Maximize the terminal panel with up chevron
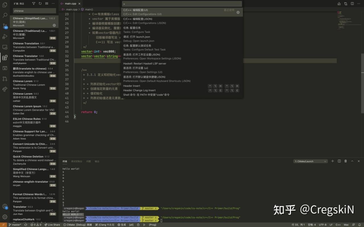The width and height of the screenshot is (364, 227). (352, 161)
